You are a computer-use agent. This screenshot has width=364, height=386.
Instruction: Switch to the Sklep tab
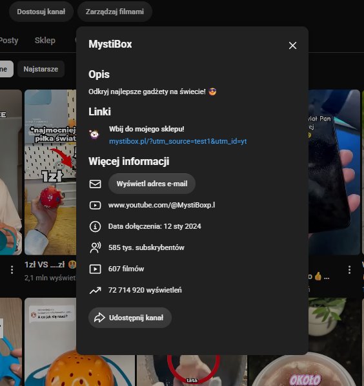(45, 41)
